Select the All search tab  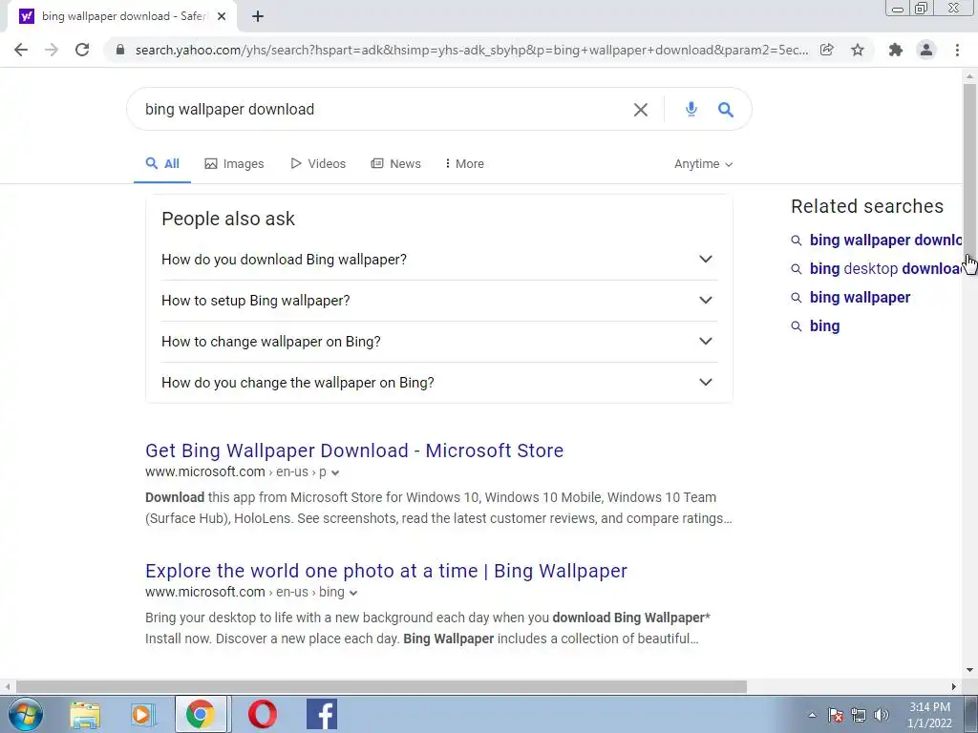click(162, 164)
